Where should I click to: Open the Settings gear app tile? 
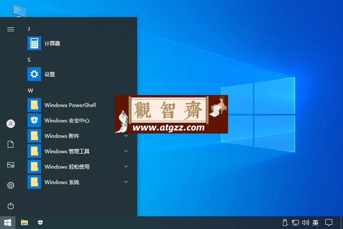click(34, 74)
